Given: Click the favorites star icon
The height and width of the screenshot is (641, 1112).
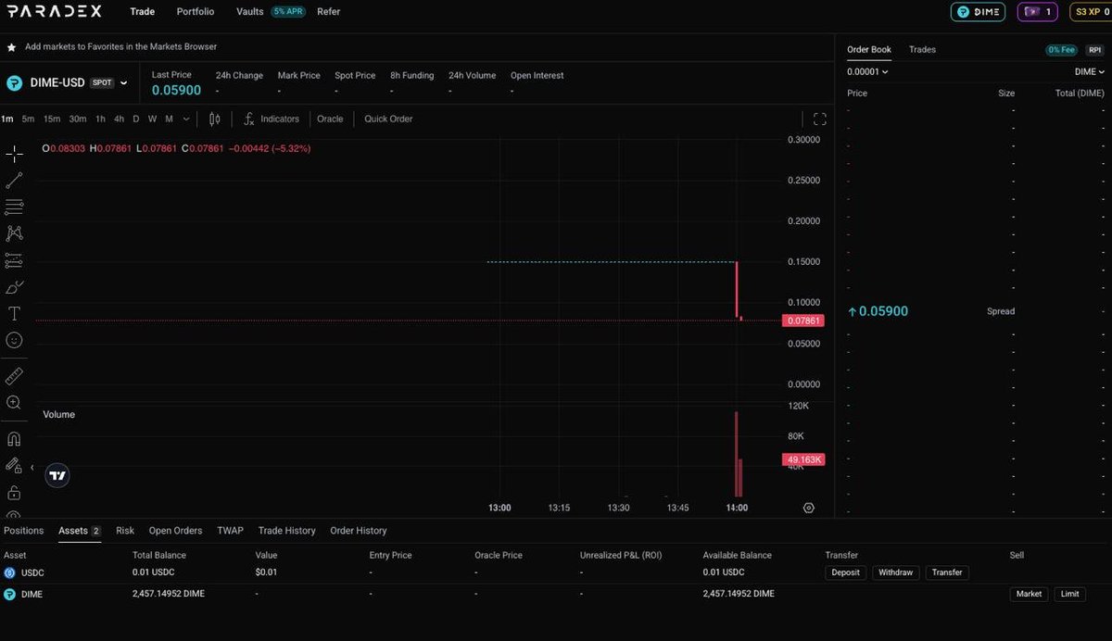Looking at the screenshot, I should coord(11,46).
